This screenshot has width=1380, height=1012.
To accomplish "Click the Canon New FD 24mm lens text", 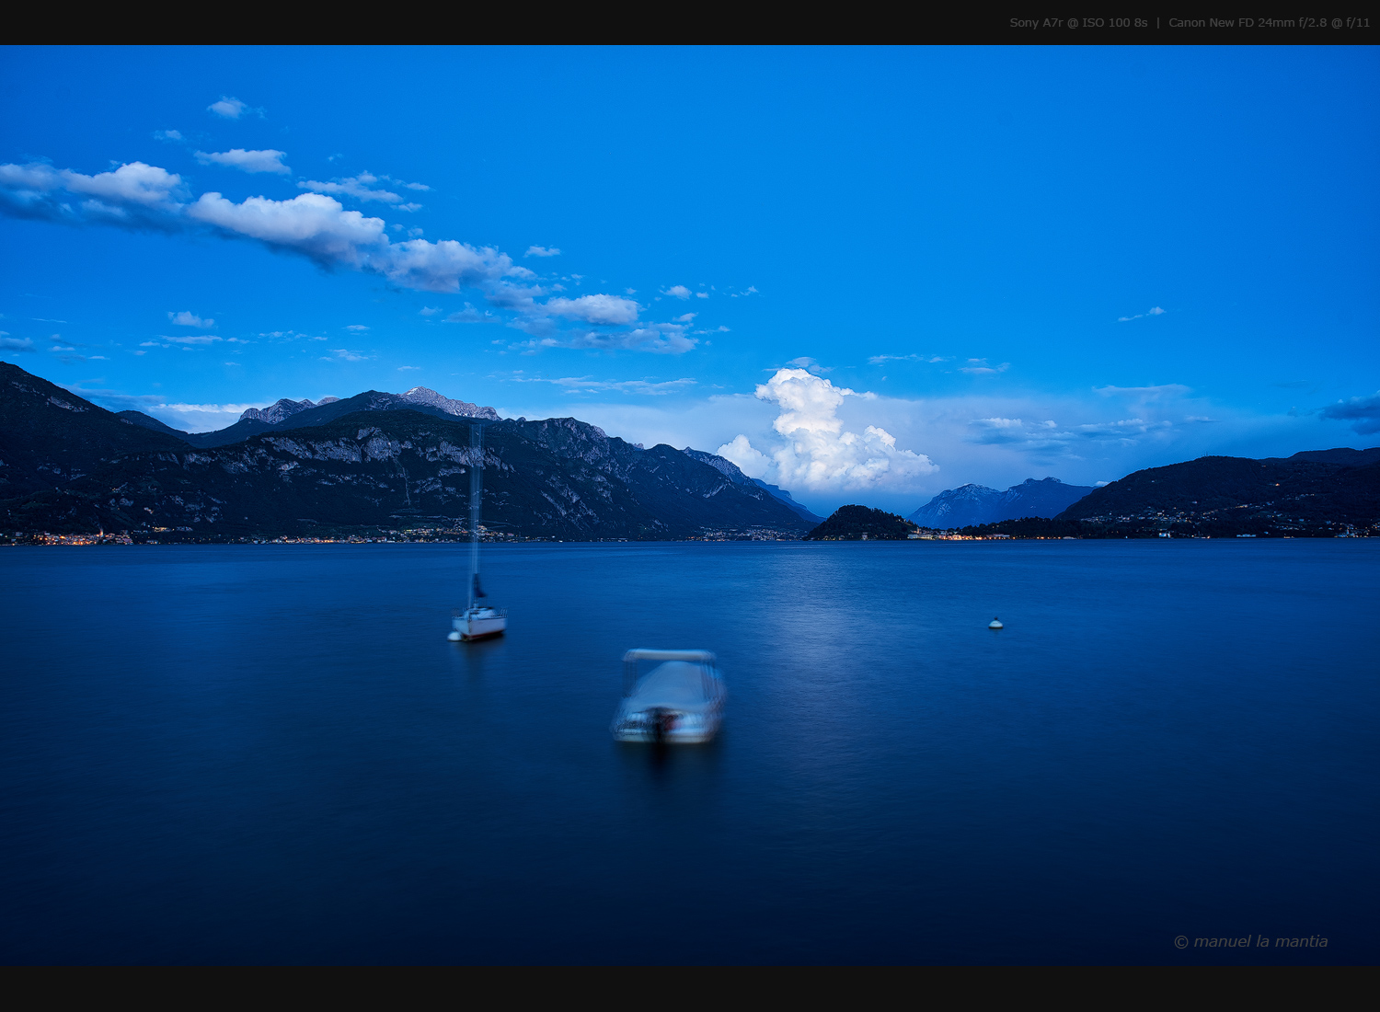I will pyautogui.click(x=1233, y=22).
